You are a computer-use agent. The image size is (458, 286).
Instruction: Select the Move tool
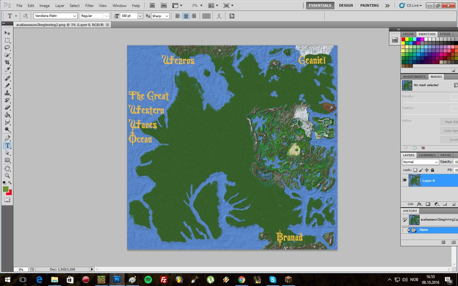[x=7, y=33]
